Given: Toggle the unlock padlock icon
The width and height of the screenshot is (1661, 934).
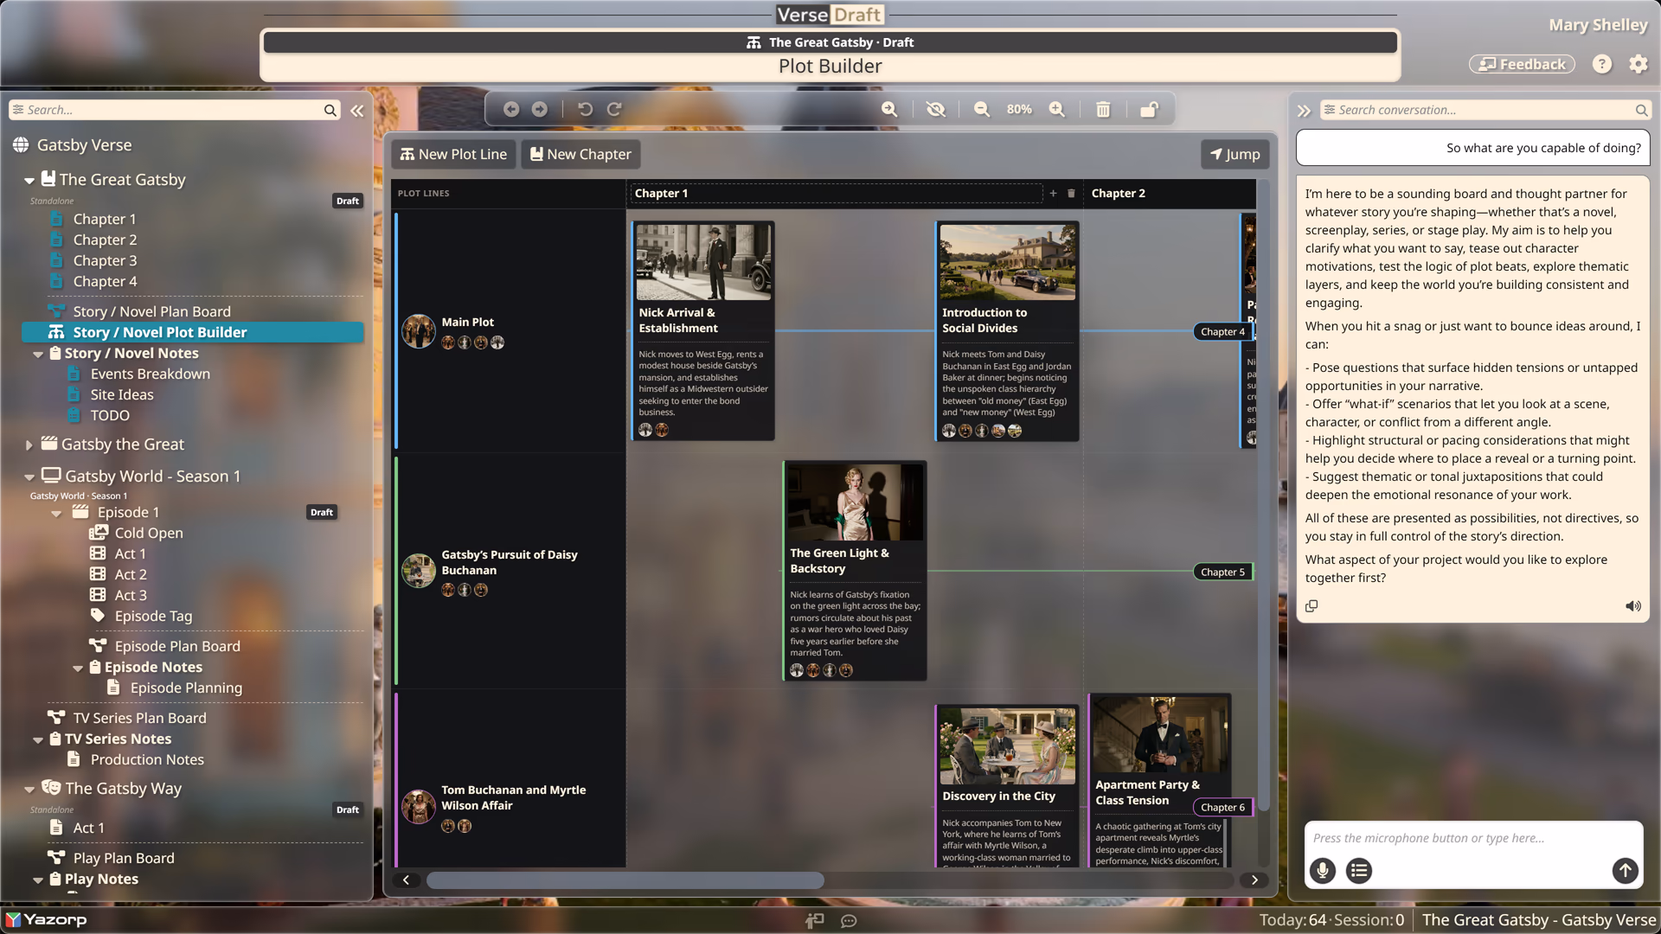Looking at the screenshot, I should pos(1149,109).
